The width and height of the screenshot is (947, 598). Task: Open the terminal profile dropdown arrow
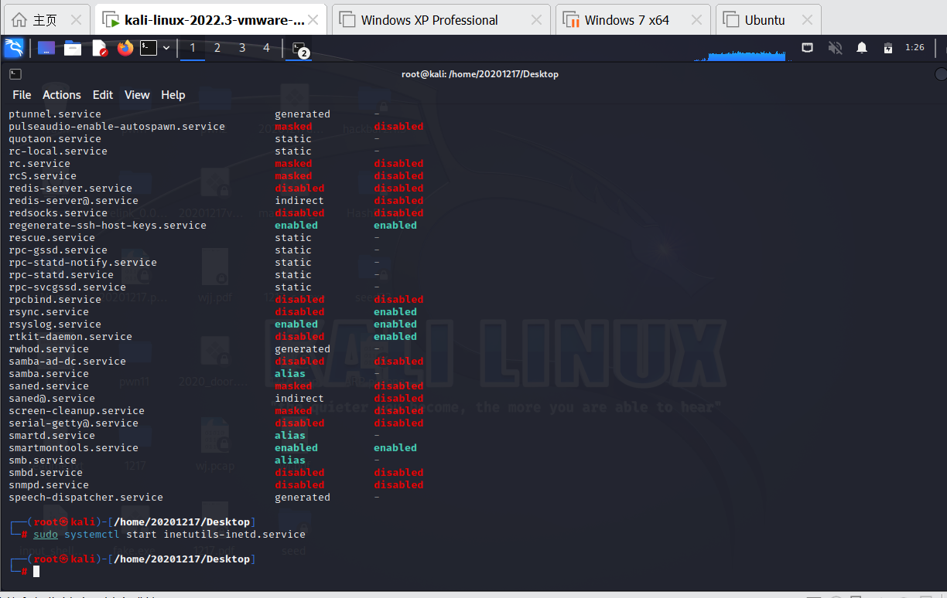(x=165, y=47)
